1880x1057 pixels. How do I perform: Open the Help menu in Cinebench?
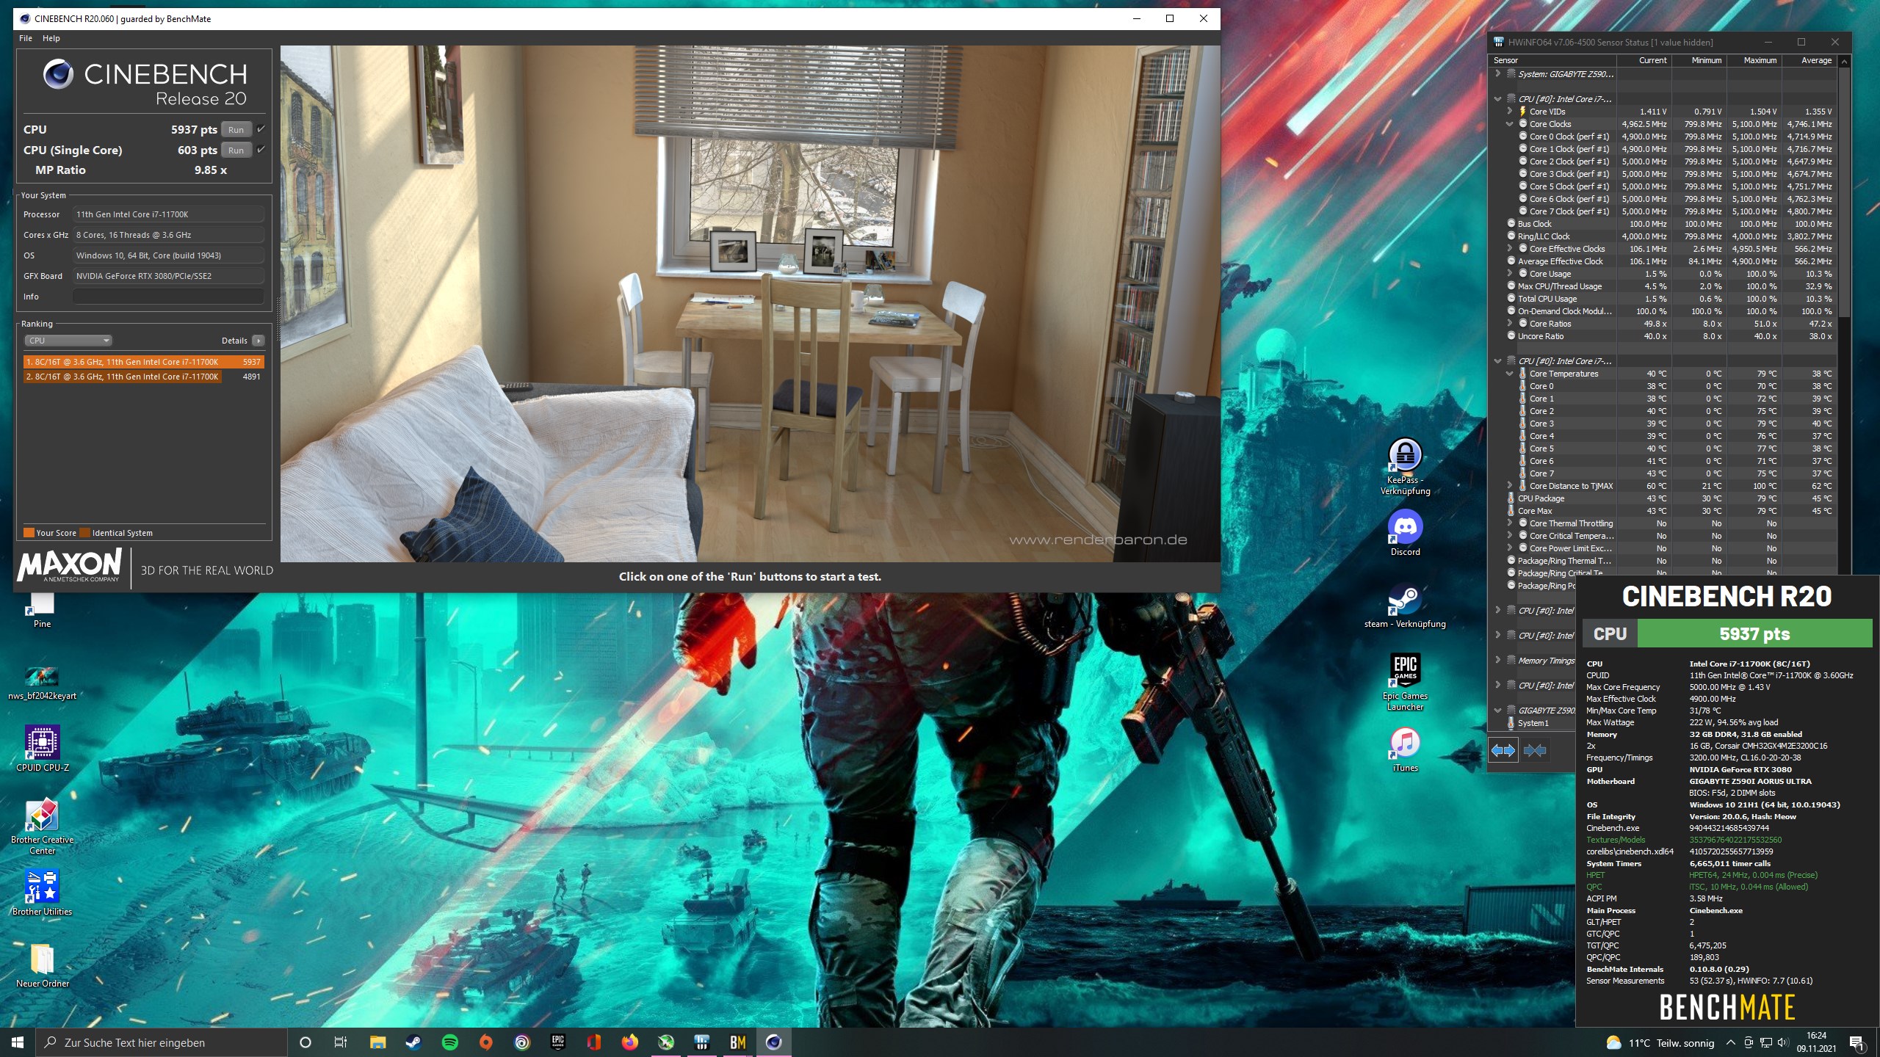click(51, 38)
